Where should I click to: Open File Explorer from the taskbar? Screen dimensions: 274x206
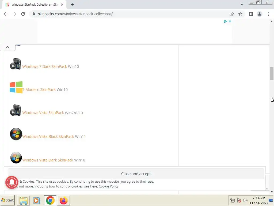(x=24, y=200)
